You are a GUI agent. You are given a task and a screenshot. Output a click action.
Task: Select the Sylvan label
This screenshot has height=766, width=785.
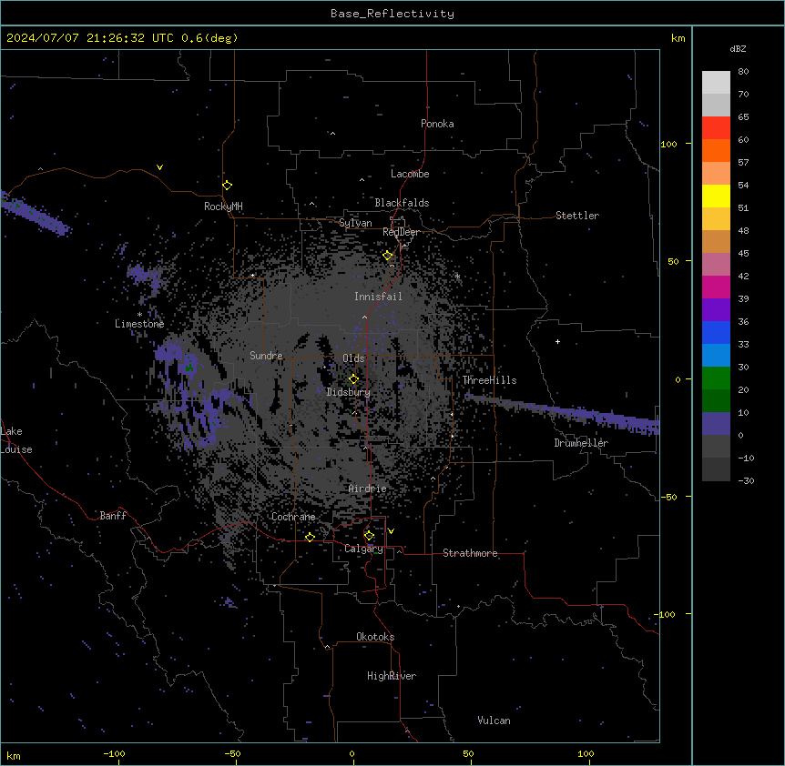355,223
